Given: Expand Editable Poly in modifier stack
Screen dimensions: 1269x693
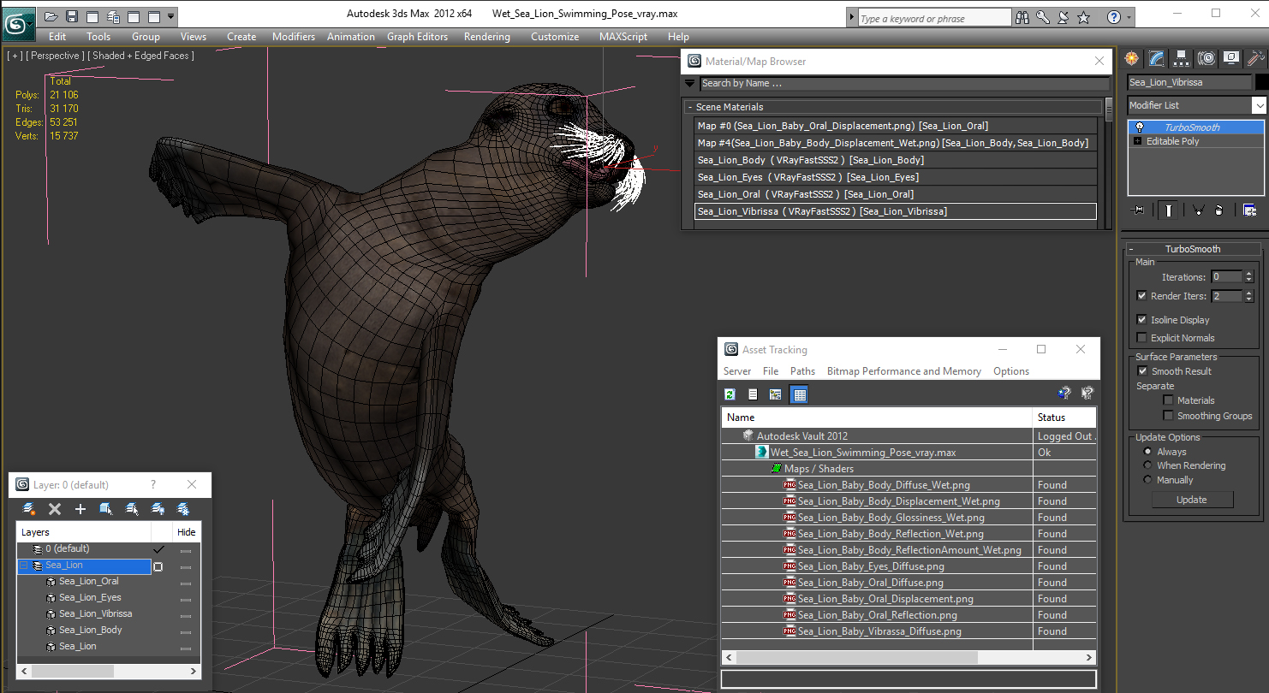Looking at the screenshot, I should (x=1138, y=141).
